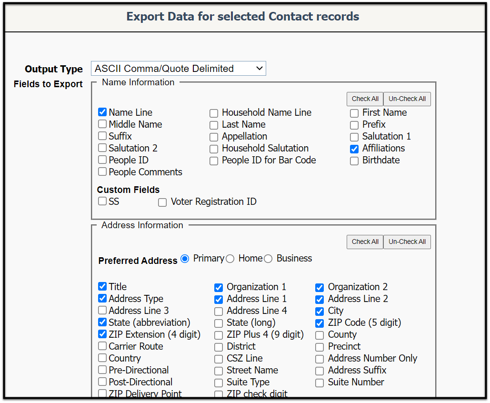Check the SS custom field
490x403 pixels.
click(x=102, y=201)
